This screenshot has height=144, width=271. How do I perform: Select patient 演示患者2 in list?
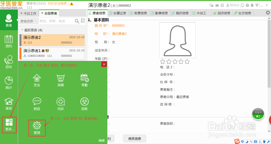pyautogui.click(x=52, y=40)
